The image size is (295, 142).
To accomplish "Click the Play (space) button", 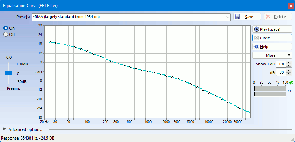I will (272, 29).
